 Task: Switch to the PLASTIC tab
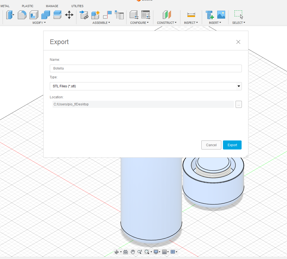tap(28, 6)
